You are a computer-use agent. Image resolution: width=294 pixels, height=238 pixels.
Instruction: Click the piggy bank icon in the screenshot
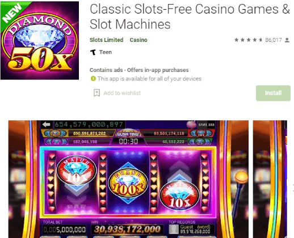[191, 125]
